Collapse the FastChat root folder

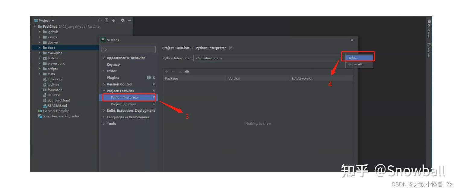35,26
